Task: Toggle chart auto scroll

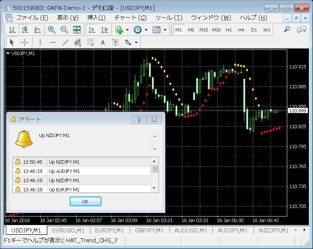Action: point(92,30)
